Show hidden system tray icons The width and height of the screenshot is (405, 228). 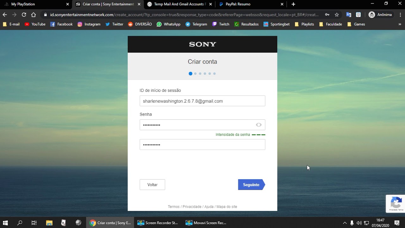pyautogui.click(x=345, y=223)
